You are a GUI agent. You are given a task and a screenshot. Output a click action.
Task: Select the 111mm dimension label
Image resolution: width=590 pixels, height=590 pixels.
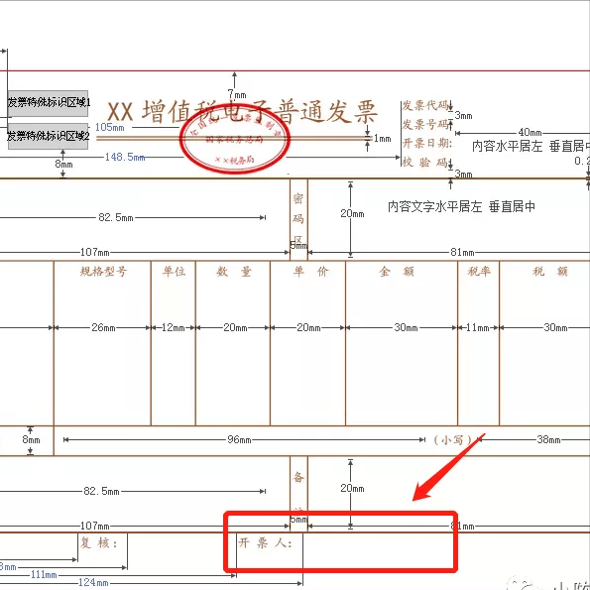(x=44, y=574)
